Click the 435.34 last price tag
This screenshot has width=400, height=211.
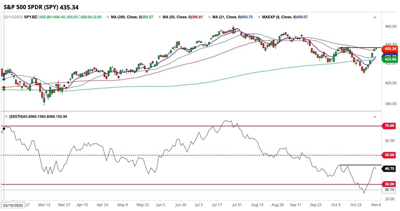(389, 49)
